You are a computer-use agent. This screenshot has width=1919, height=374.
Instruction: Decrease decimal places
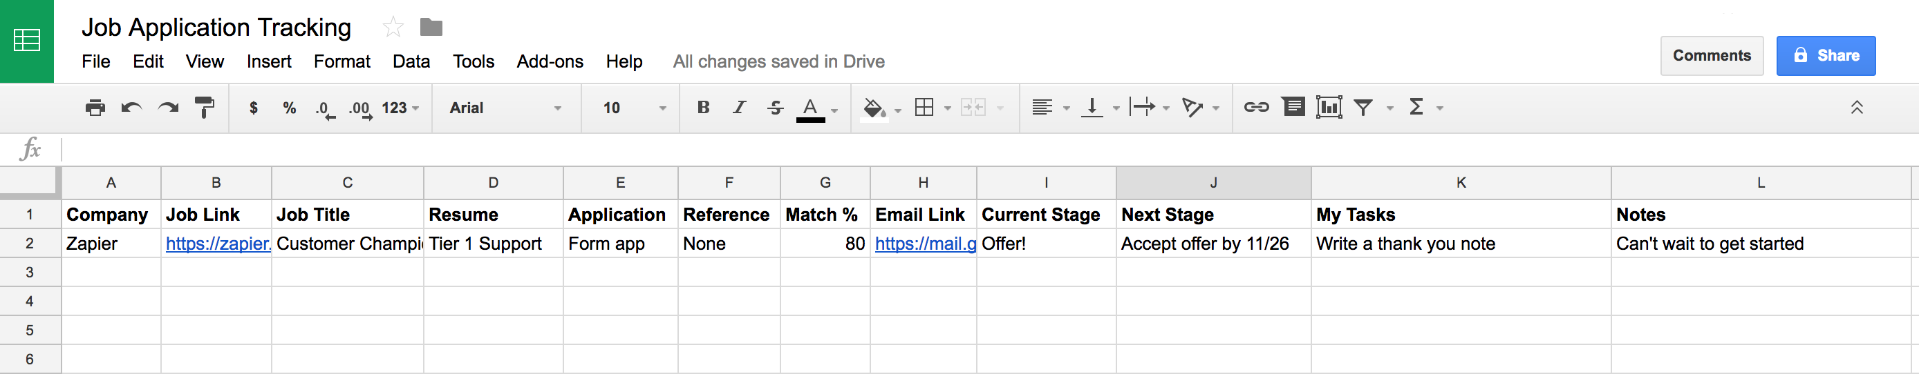point(326,109)
